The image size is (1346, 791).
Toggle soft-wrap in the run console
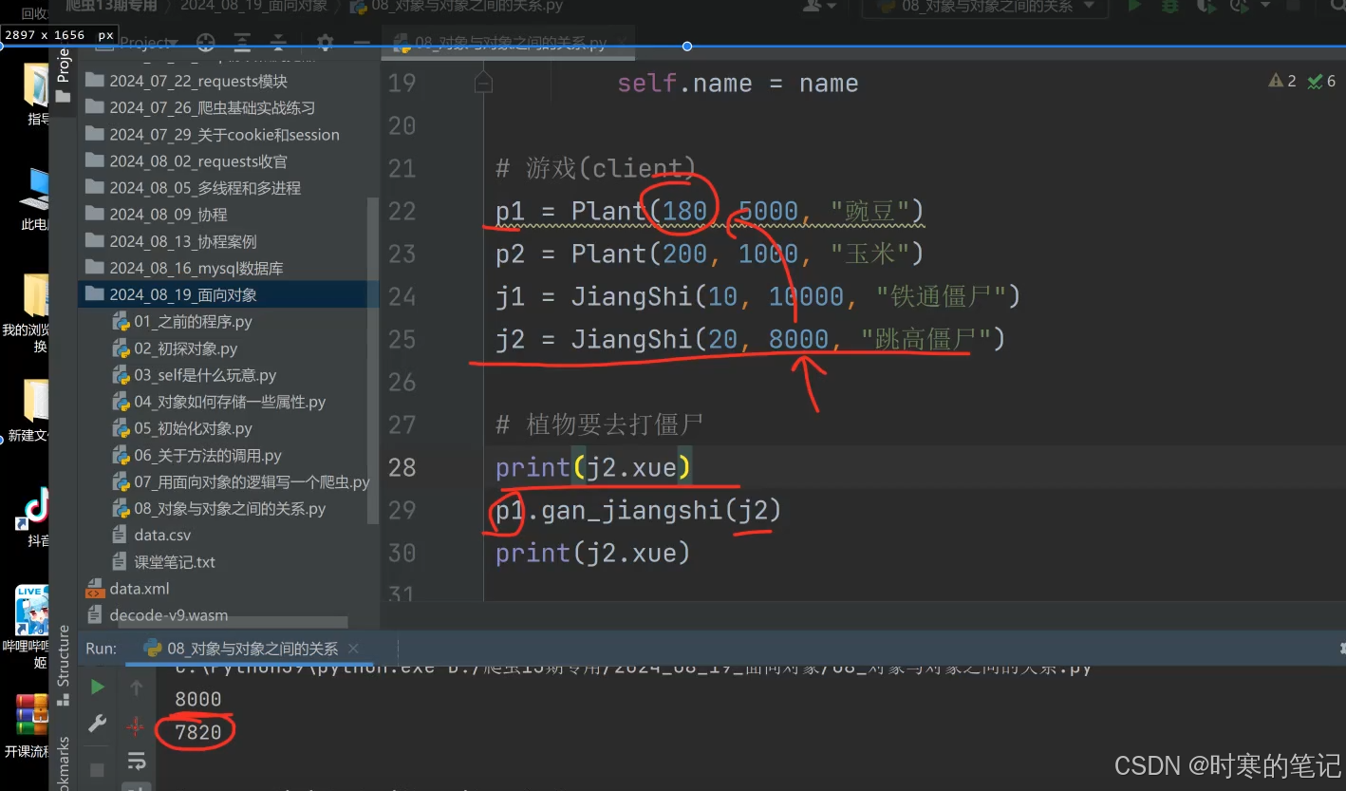tap(137, 762)
